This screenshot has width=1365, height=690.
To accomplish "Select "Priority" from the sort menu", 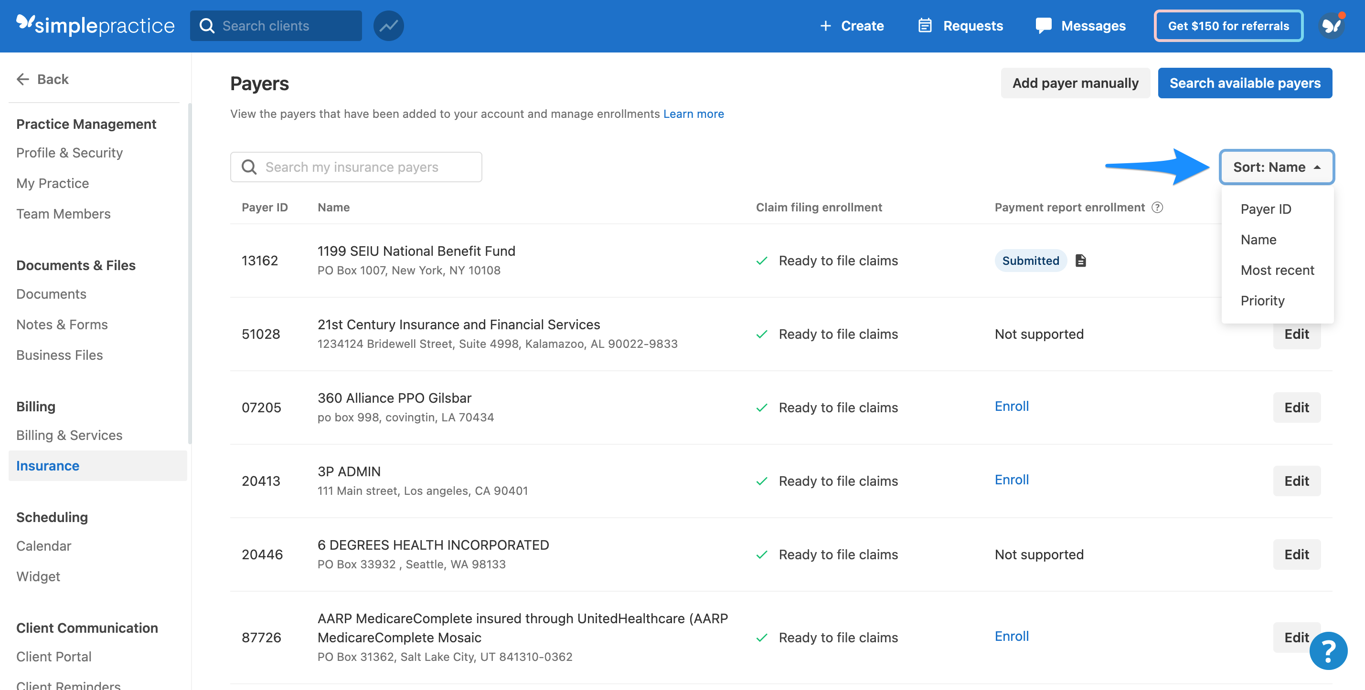I will click(1262, 300).
